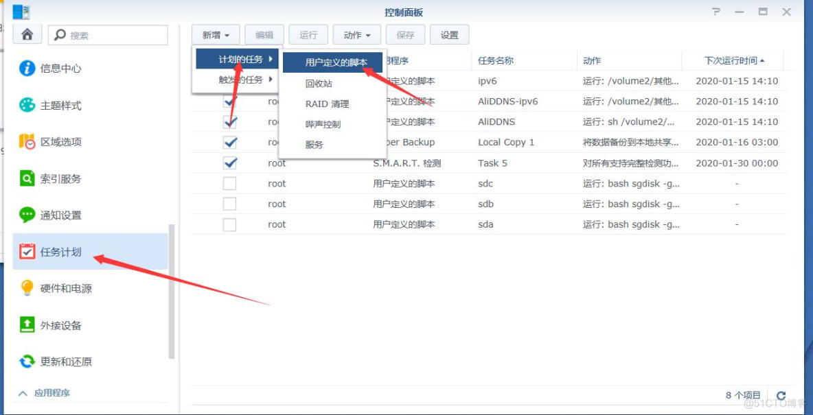Open the 新增 dropdown menu

[215, 34]
